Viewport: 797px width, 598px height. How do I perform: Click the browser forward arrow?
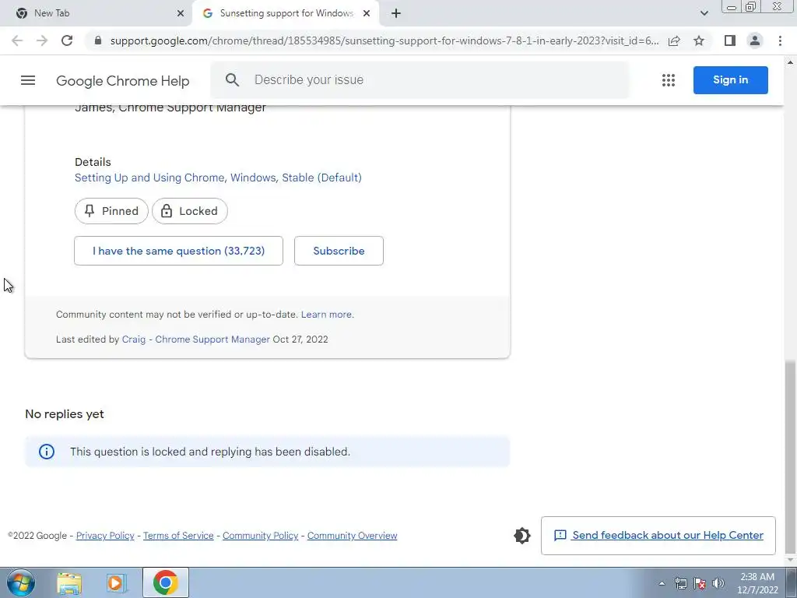click(42, 40)
